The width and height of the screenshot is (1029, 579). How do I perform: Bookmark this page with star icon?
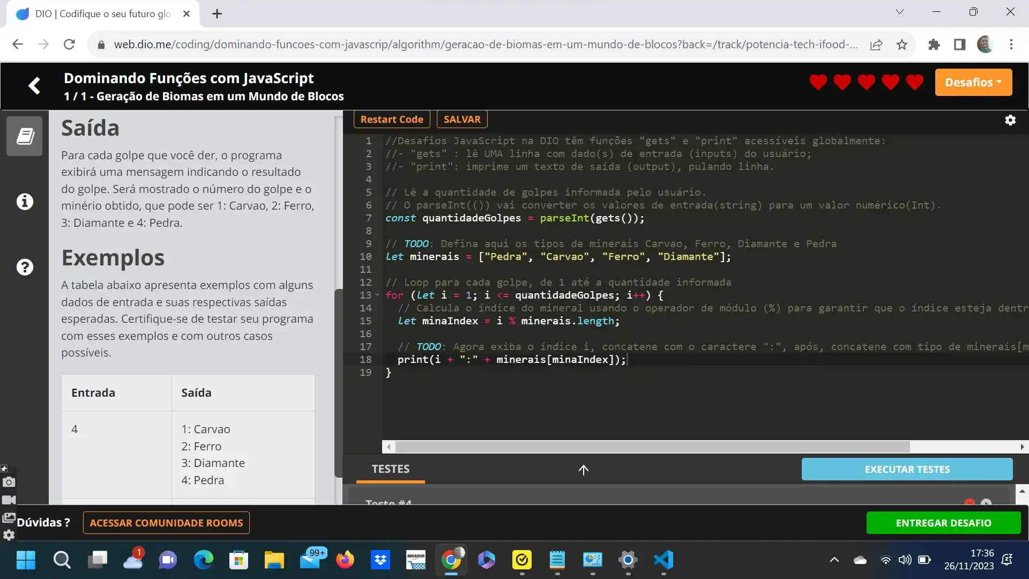[902, 44]
